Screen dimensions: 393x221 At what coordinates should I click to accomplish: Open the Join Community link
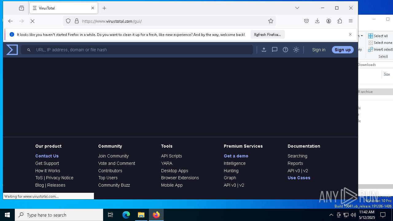(x=113, y=156)
